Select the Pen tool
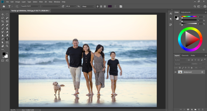 tap(3, 39)
